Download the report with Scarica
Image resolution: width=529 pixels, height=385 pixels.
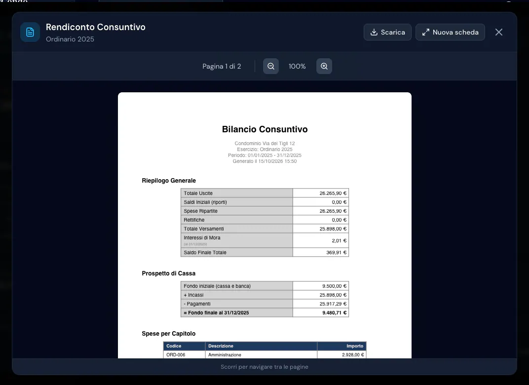coord(387,32)
